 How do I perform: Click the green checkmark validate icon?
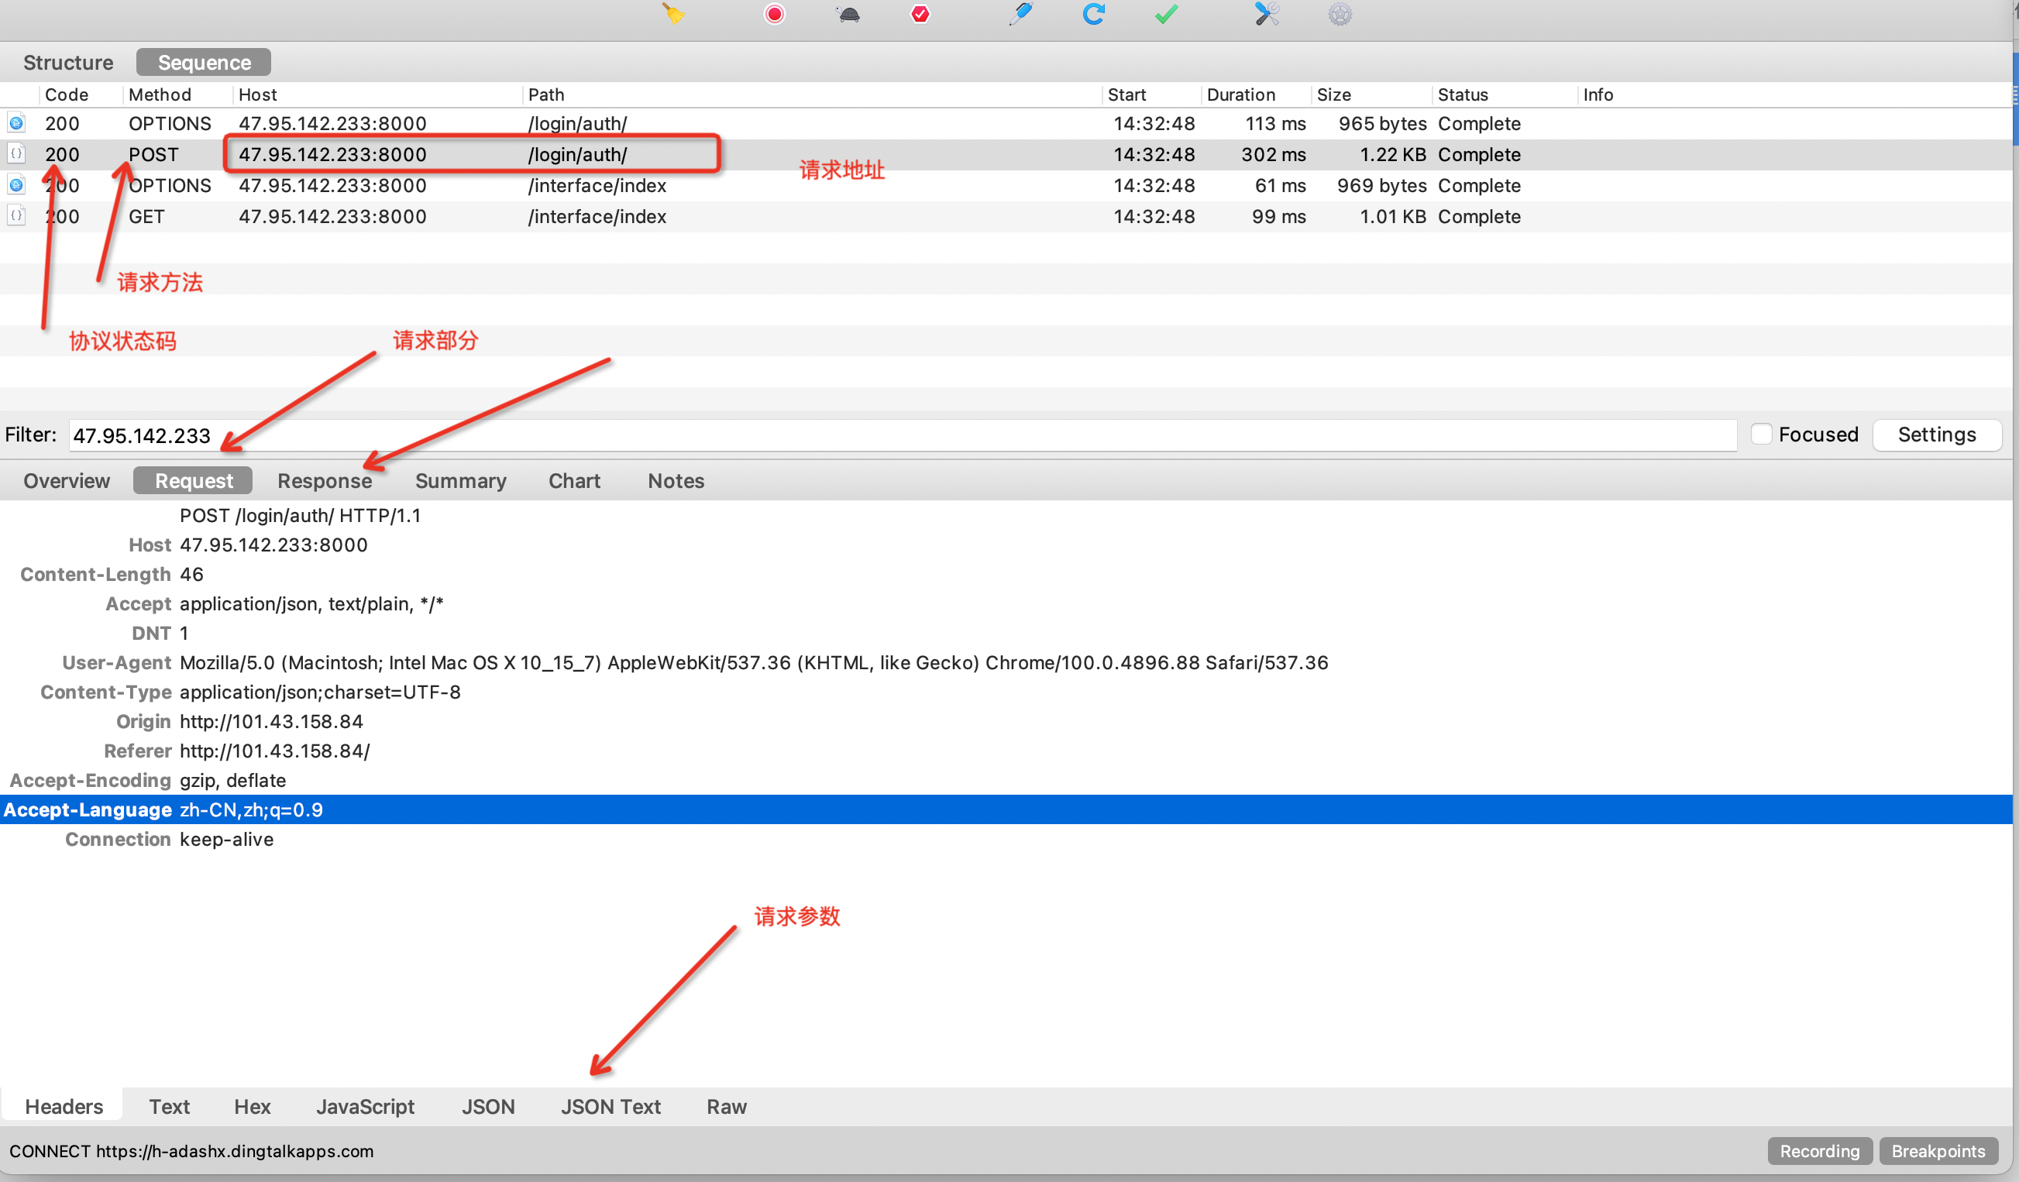click(1166, 15)
